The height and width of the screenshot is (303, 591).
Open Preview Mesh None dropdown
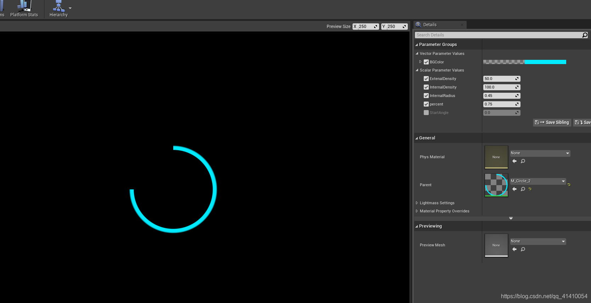coord(538,241)
